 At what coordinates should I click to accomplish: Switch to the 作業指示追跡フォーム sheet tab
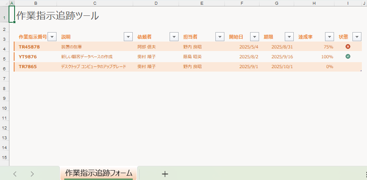(98, 173)
